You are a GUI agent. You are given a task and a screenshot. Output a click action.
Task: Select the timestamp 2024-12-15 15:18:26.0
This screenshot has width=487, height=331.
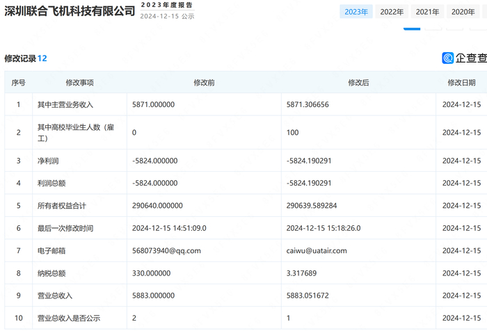[324, 228]
